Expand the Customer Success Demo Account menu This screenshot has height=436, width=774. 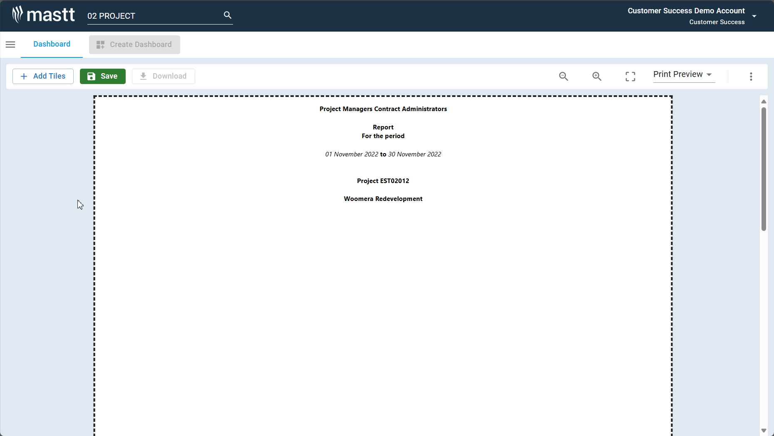coord(754,16)
